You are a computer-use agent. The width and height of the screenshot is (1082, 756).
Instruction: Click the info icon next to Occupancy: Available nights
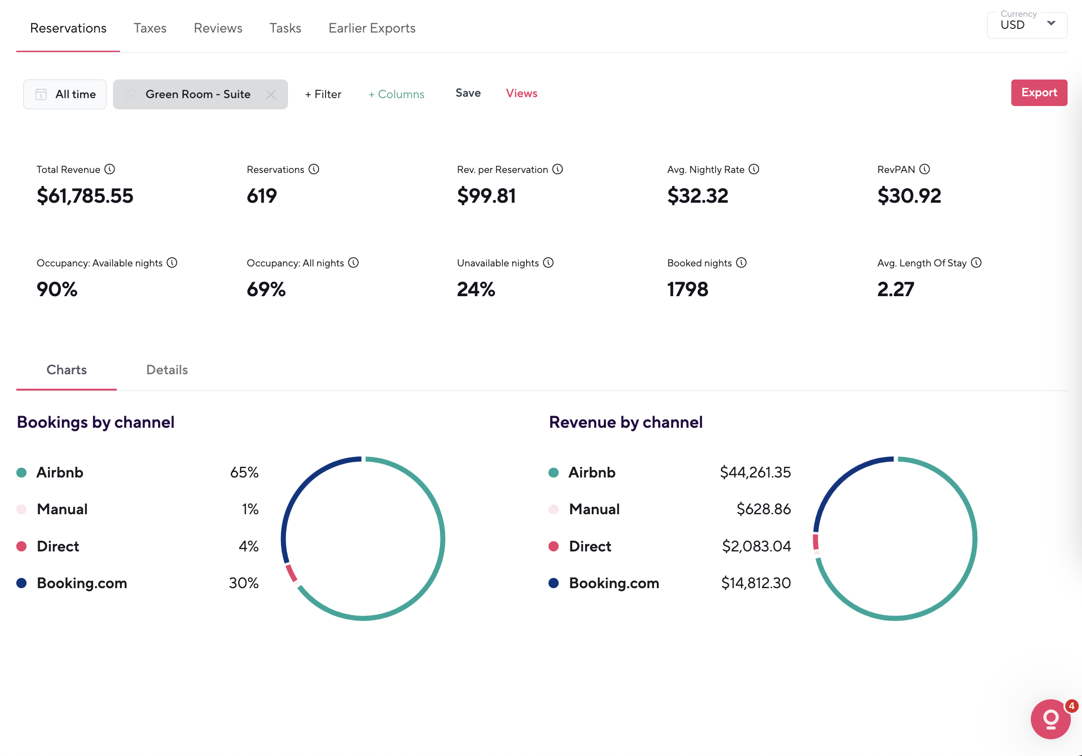click(x=172, y=263)
